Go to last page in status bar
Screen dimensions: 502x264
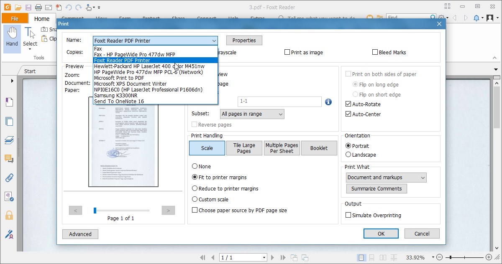point(284,257)
